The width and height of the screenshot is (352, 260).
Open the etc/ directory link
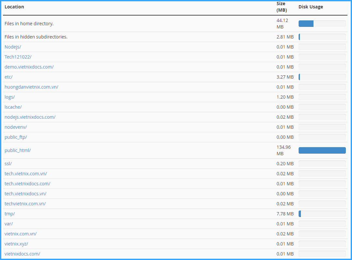pos(8,77)
